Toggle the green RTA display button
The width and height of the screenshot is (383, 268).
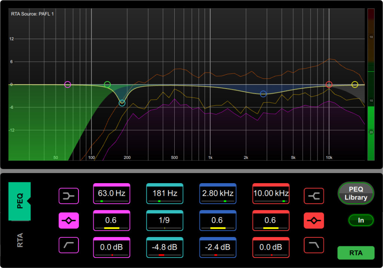[356, 253]
